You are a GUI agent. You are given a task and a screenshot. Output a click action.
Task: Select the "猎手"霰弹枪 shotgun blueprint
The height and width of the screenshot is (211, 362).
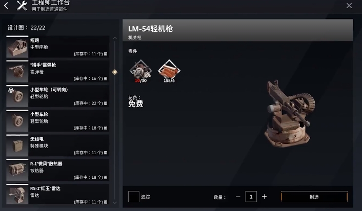click(x=58, y=72)
